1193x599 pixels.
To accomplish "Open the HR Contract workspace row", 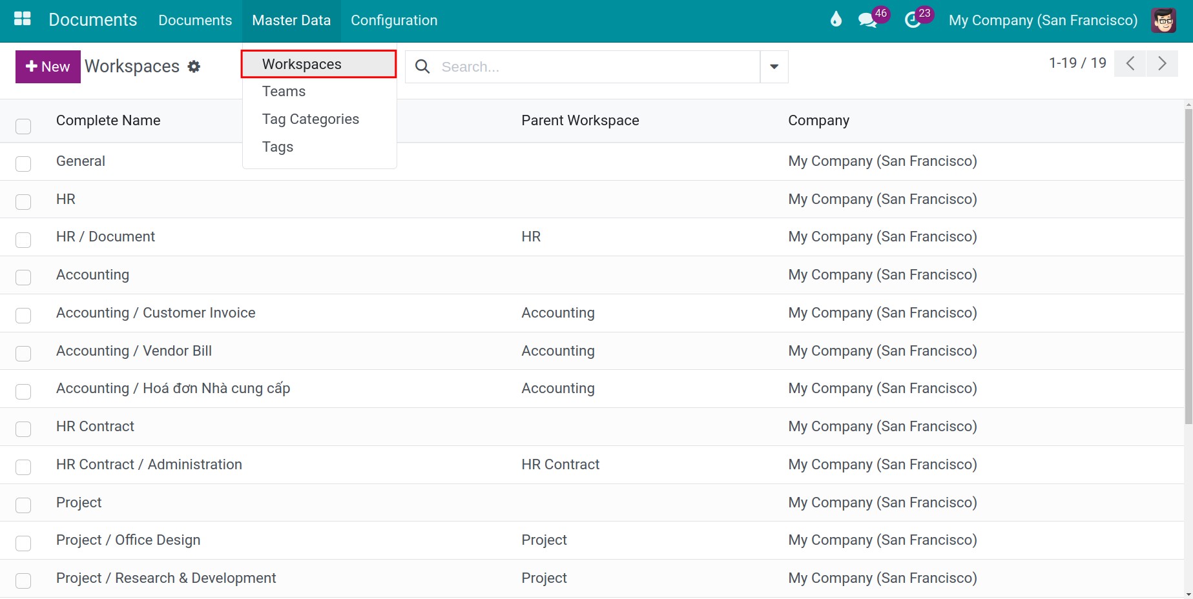I will tap(592, 427).
